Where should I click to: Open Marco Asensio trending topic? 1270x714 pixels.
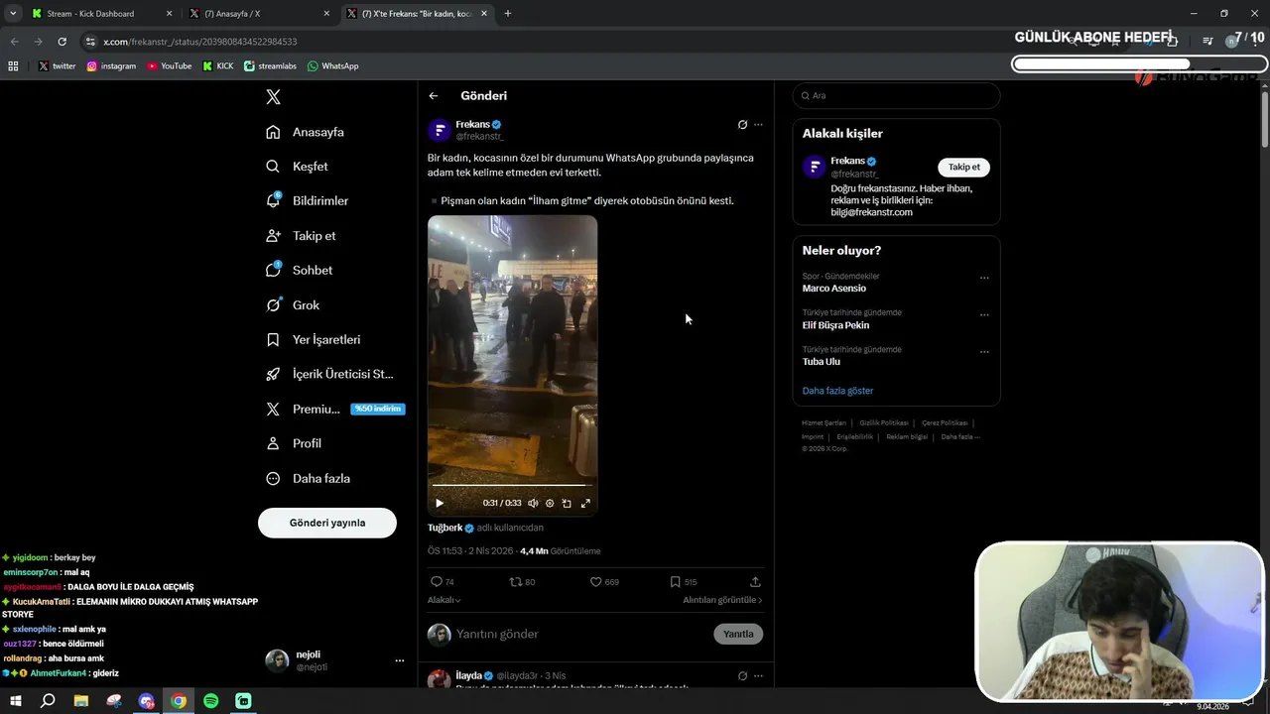pos(833,289)
